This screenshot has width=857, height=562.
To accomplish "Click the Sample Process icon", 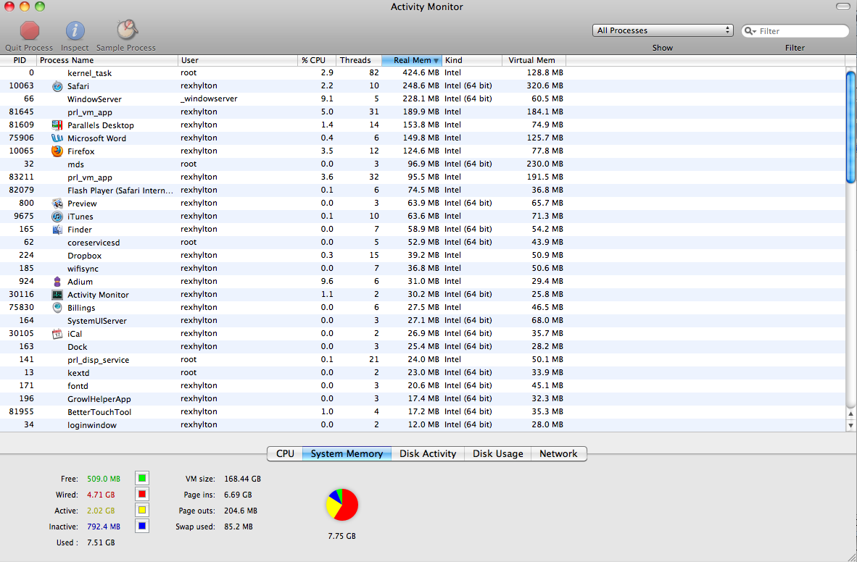I will 127,30.
